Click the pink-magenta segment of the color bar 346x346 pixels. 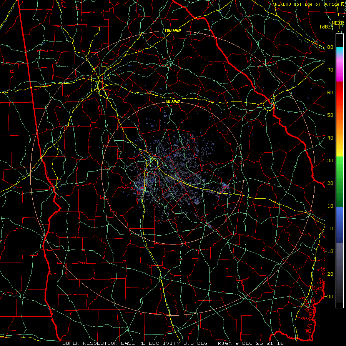tap(339, 68)
